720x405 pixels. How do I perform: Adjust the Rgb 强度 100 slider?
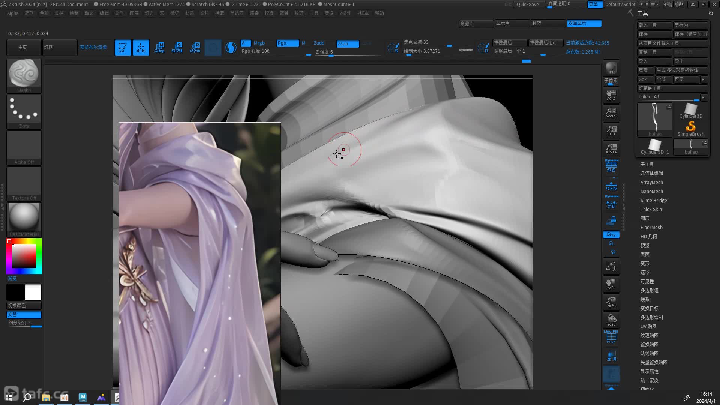[x=276, y=51]
